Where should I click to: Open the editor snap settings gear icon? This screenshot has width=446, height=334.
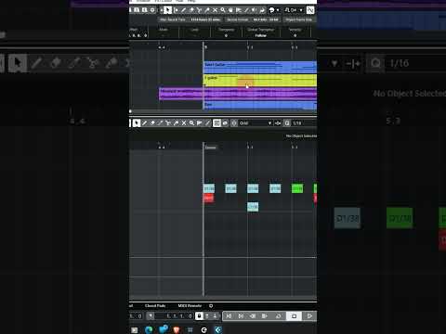(234, 123)
